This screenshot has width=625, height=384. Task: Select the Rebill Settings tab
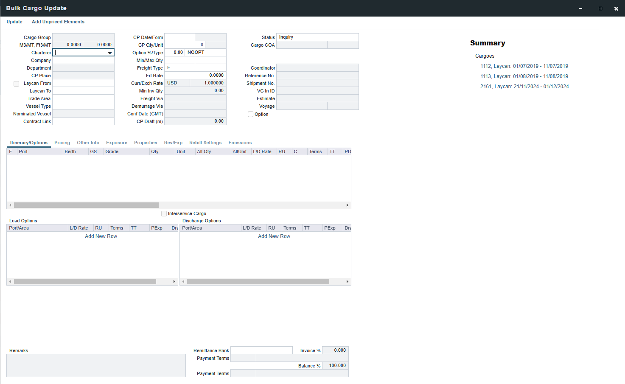pos(205,143)
